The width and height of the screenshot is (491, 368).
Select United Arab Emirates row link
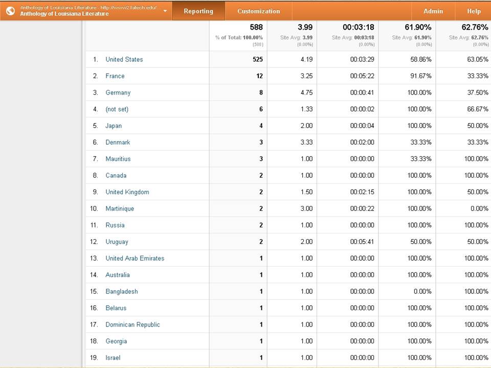point(135,258)
